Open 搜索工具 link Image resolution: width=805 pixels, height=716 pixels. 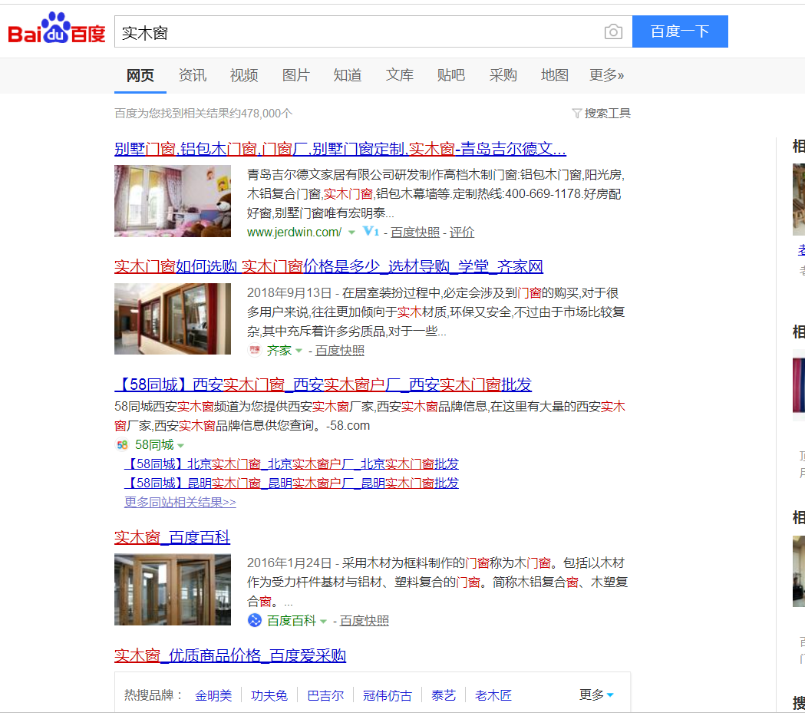[x=607, y=114]
